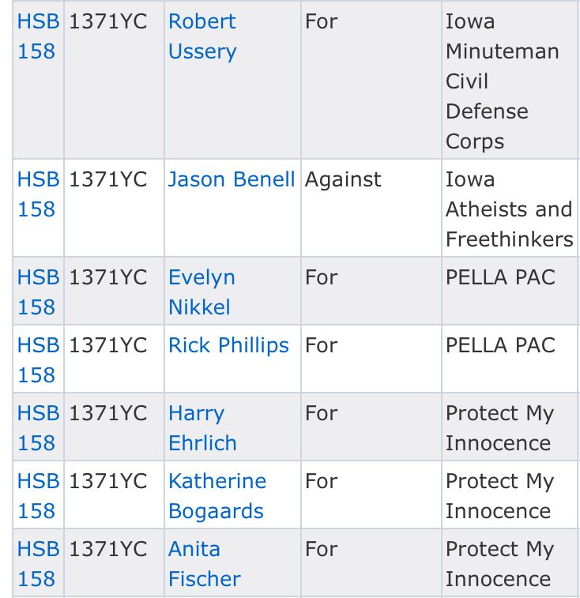Click 1371YC cell in Jason Benell row
This screenshot has height=598, width=580.
[x=114, y=208]
